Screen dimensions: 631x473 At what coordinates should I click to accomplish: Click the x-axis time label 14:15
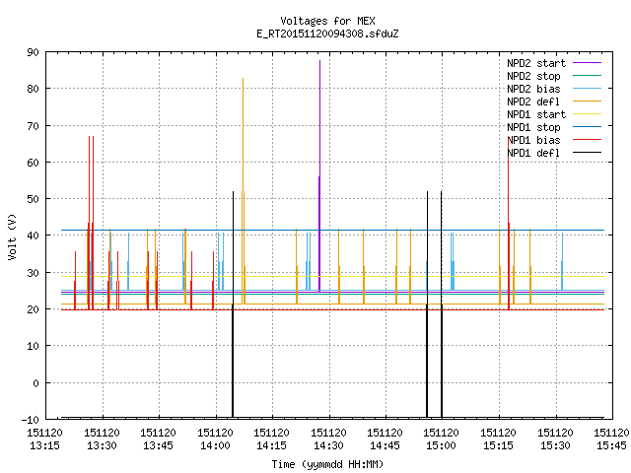pyautogui.click(x=272, y=445)
